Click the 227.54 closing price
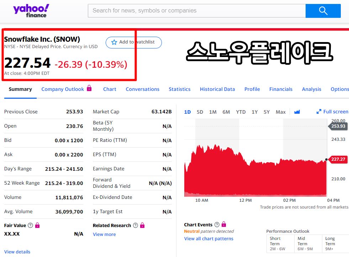 tap(27, 63)
